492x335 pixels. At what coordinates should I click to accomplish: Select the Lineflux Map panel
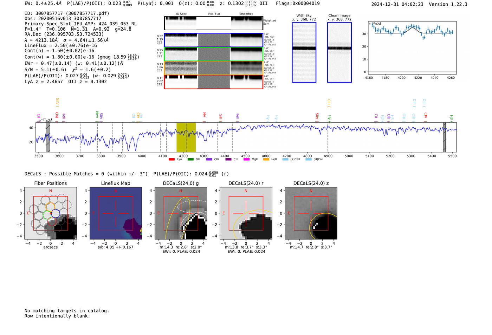coord(116,213)
